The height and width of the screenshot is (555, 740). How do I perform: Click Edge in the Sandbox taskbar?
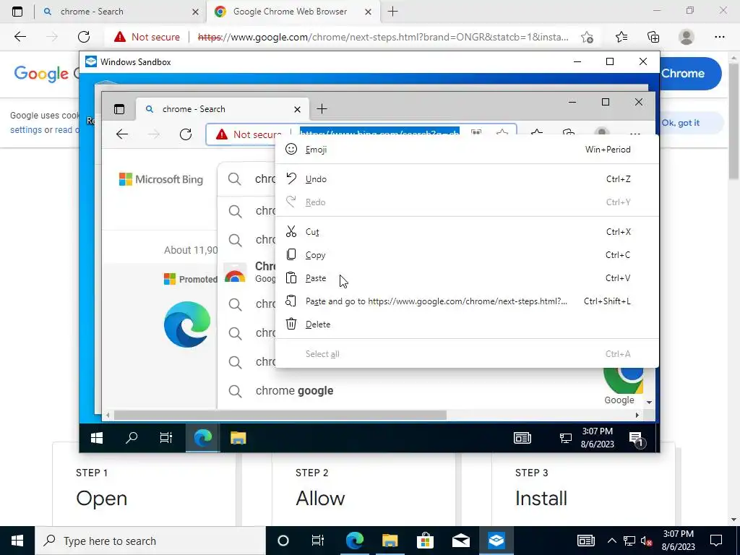pos(202,439)
